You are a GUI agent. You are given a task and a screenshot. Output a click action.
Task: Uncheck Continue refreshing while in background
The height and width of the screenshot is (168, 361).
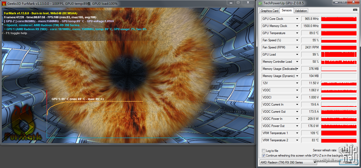(263, 155)
